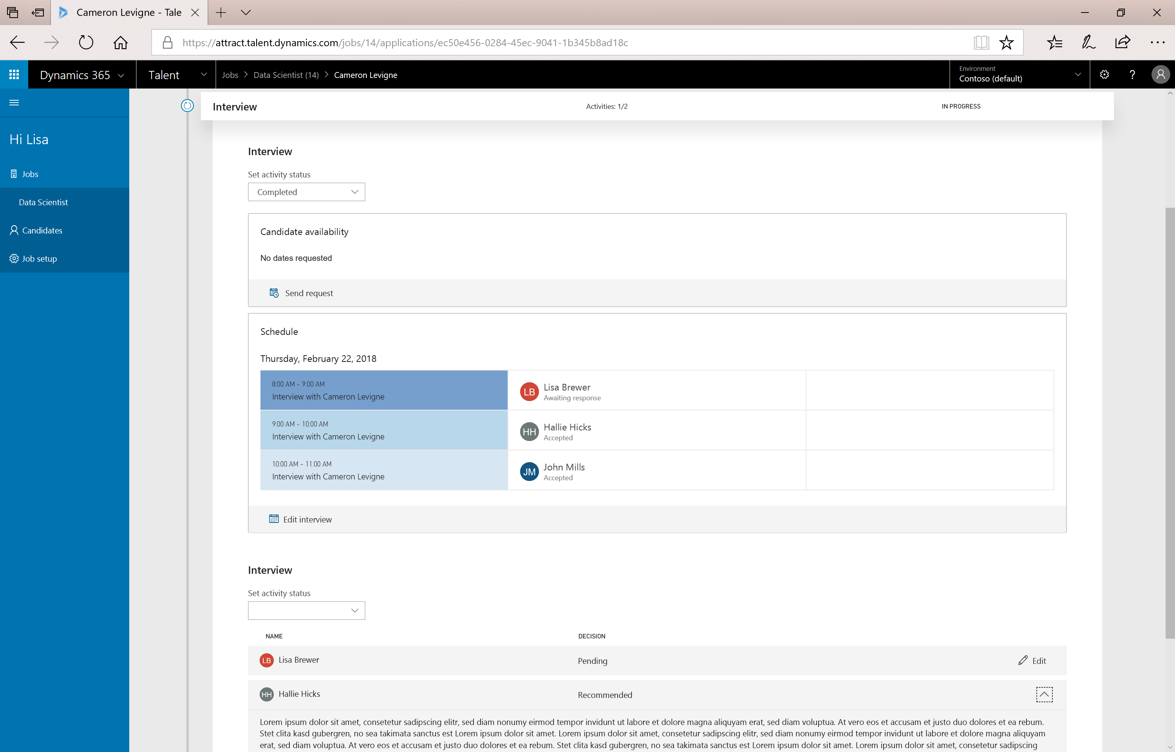Viewport: 1175px width, 752px height.
Task: Click the Interview stage circular status indicator
Action: (x=188, y=105)
